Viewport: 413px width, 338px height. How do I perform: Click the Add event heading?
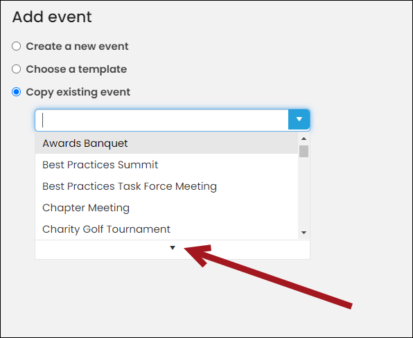click(52, 17)
